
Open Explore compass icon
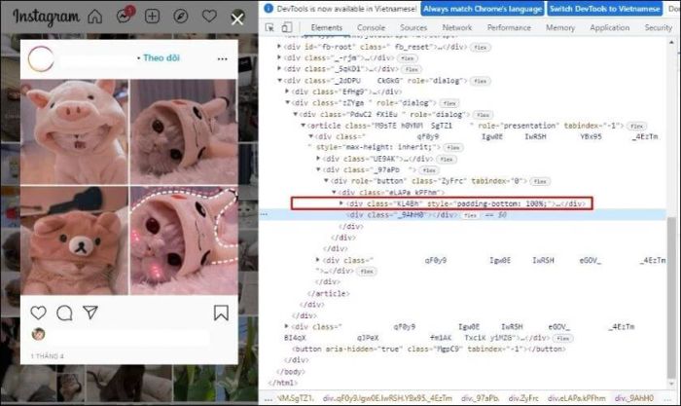pyautogui.click(x=181, y=17)
